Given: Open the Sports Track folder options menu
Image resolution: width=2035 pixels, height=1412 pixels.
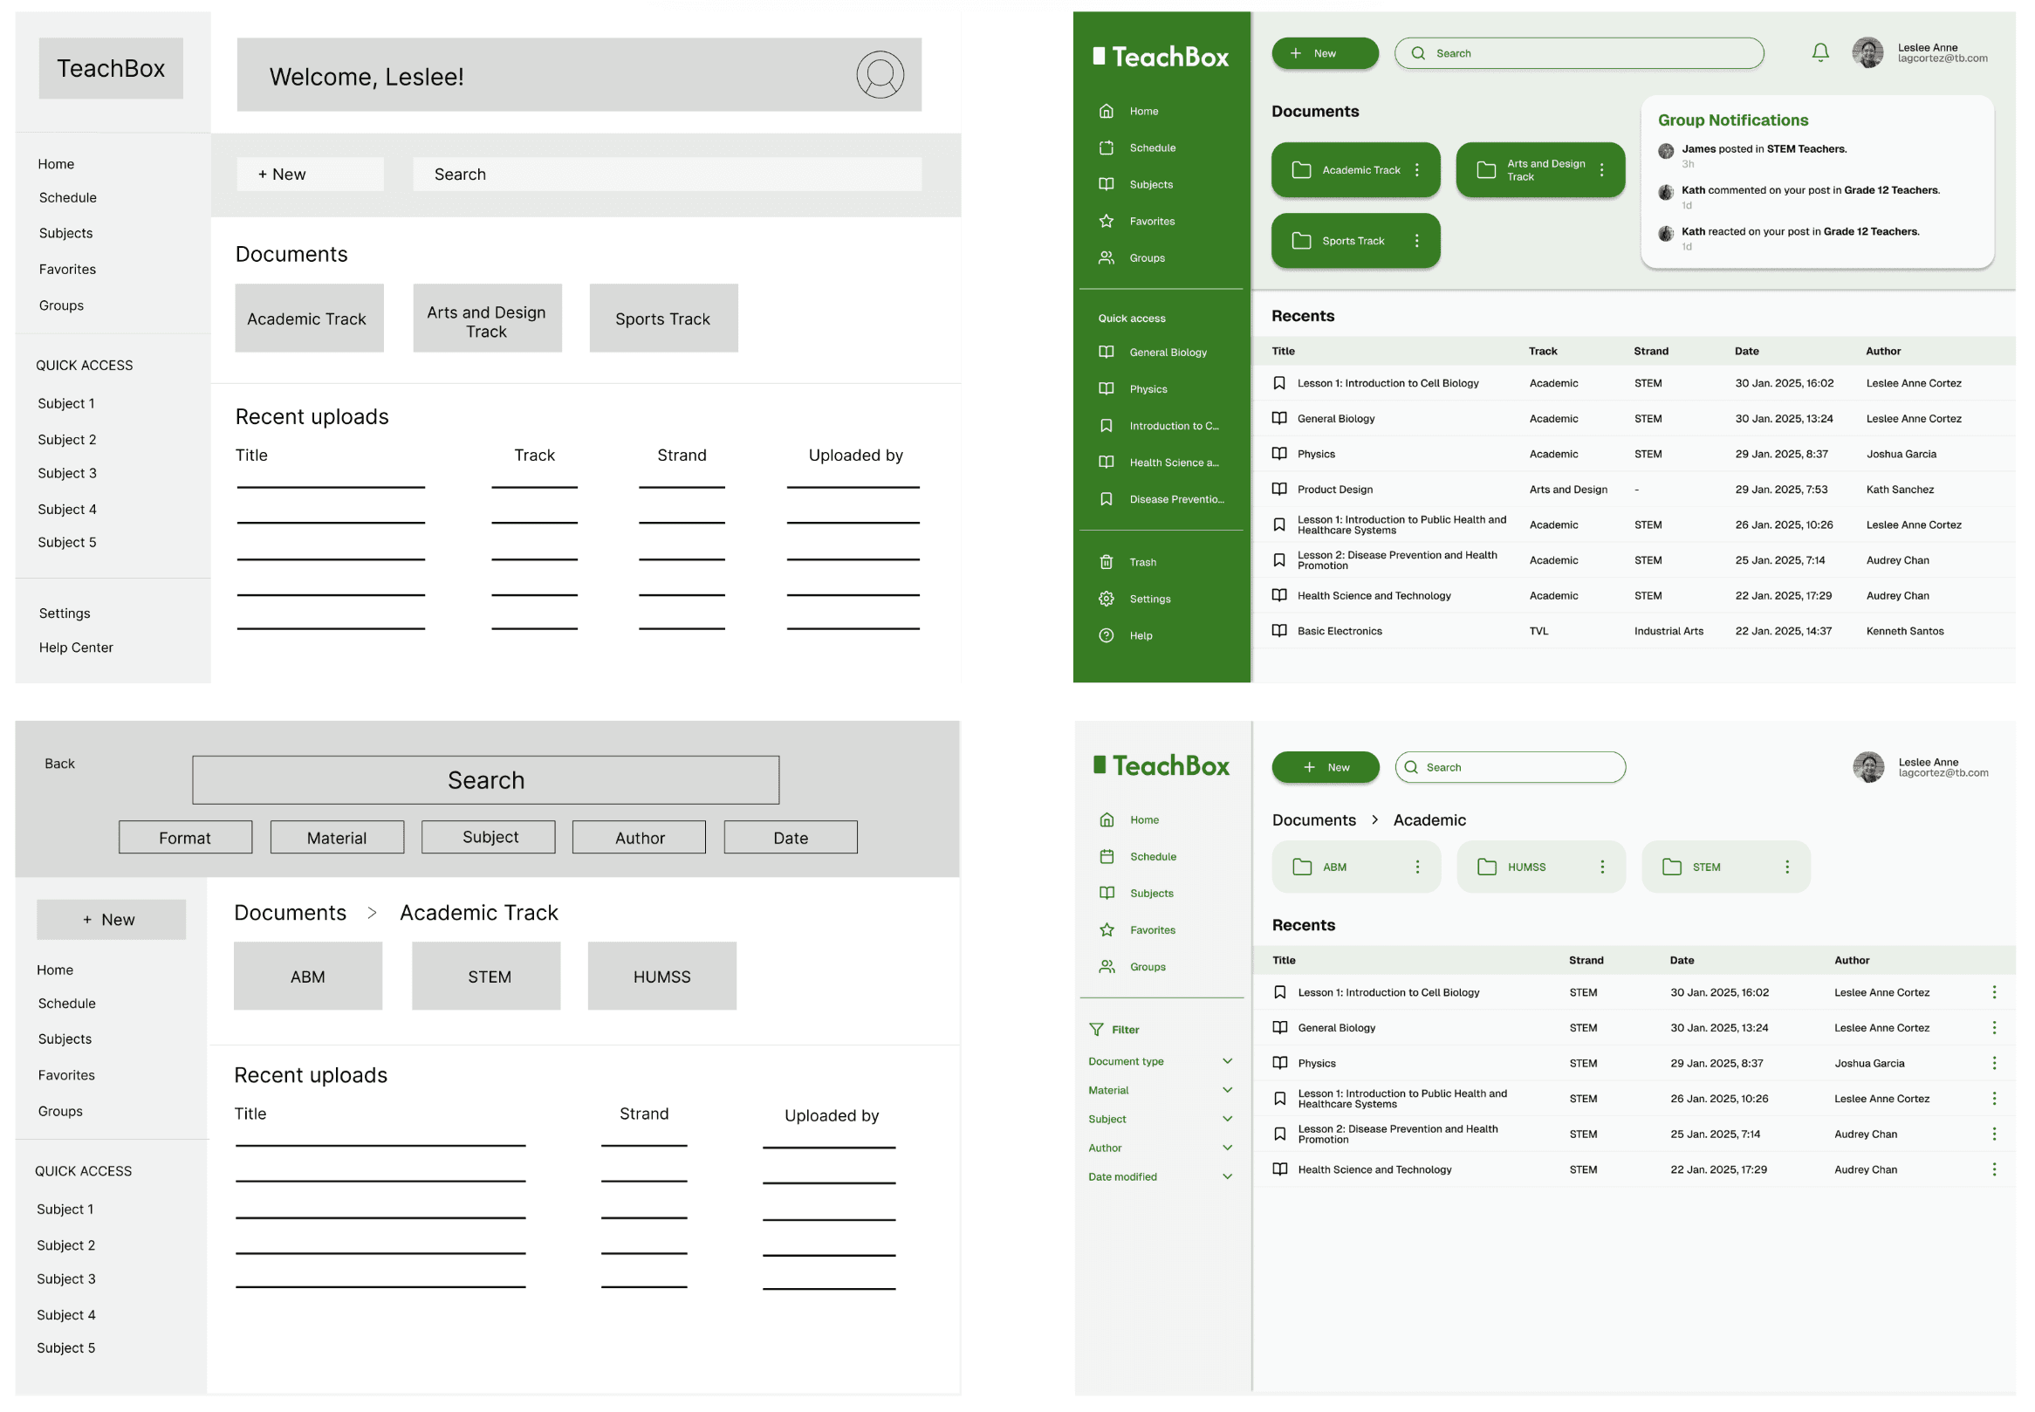Looking at the screenshot, I should coord(1417,241).
